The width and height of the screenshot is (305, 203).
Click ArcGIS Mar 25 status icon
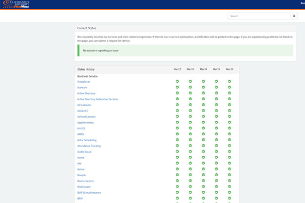coord(216,128)
